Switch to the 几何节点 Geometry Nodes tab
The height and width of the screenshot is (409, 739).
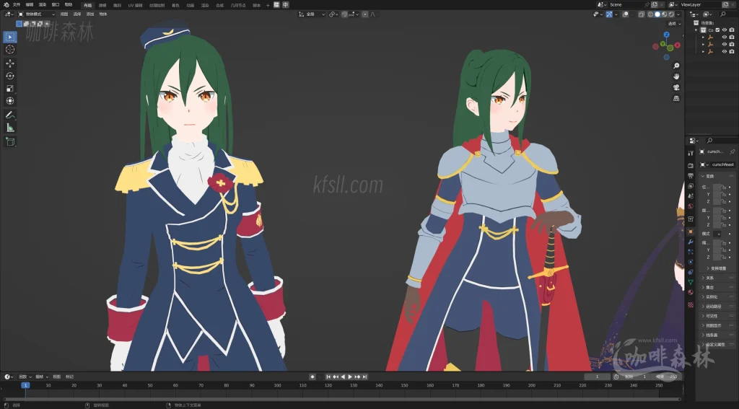(238, 5)
